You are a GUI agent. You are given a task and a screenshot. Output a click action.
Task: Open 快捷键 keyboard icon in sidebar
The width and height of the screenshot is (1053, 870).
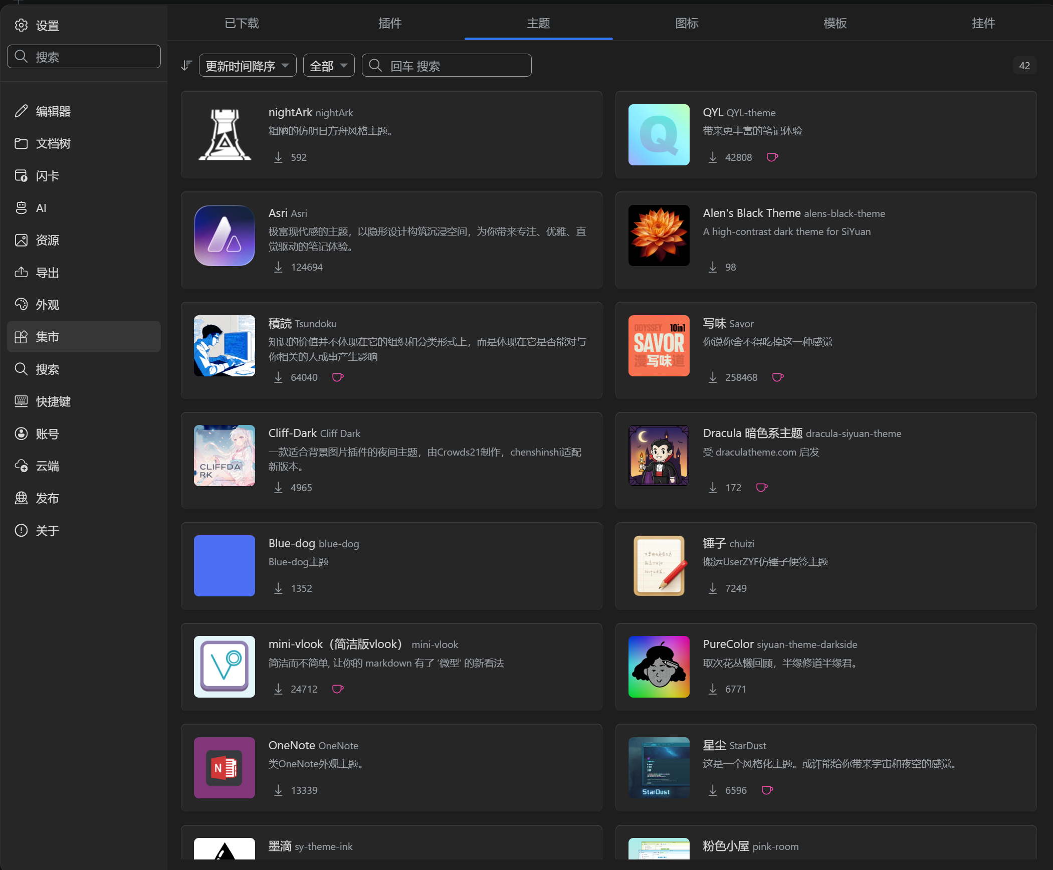(x=21, y=401)
